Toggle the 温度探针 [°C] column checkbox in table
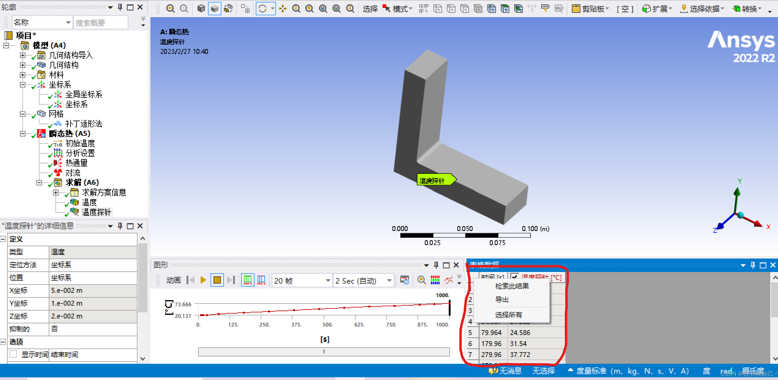The width and height of the screenshot is (778, 380). click(x=515, y=276)
